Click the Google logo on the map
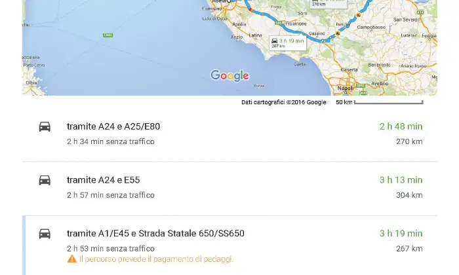Viewport: 459px width, 275px height. click(x=229, y=76)
